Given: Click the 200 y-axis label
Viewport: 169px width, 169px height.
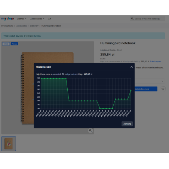Looking at the screenshot, I should (x=39, y=101).
